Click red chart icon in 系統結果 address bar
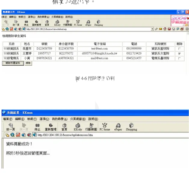Viewport: 189px width, 173px height. 18,135
